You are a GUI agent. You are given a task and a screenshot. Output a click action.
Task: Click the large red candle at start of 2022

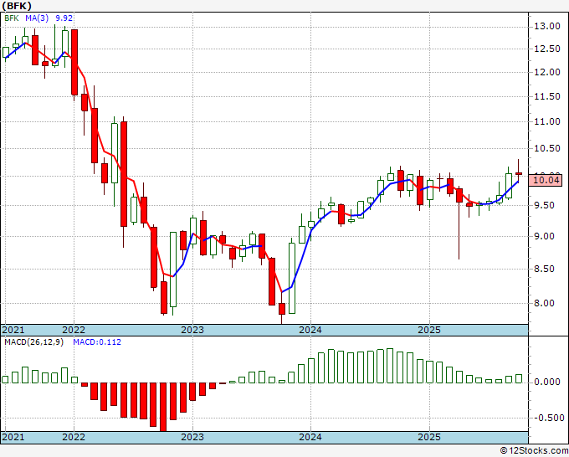[x=74, y=62]
